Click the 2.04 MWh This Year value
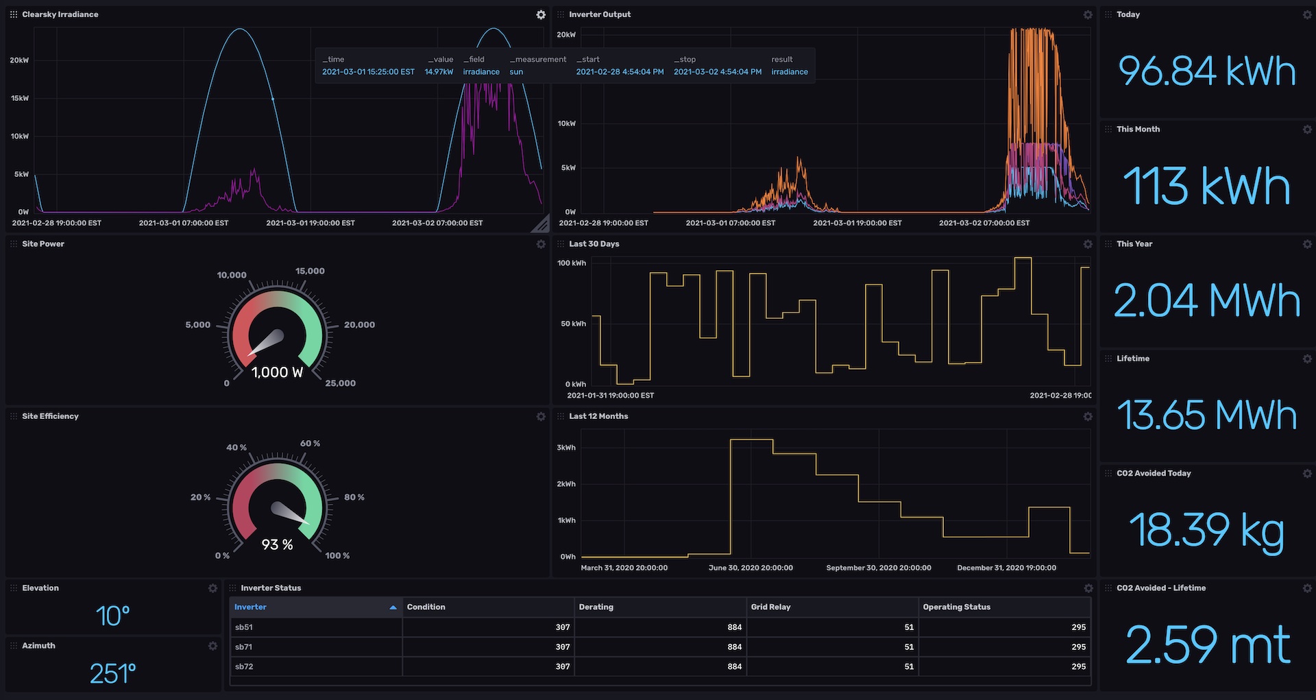 tap(1207, 301)
